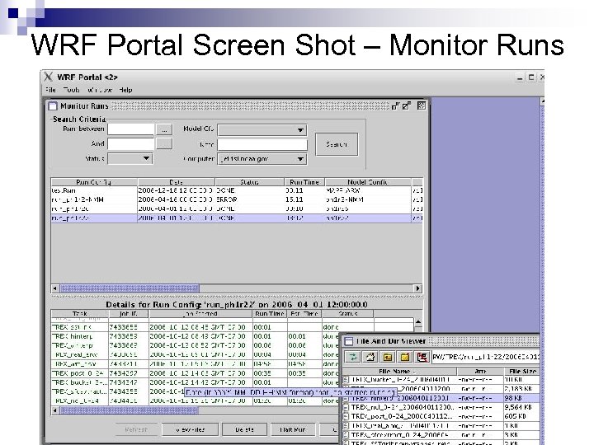Open date picker beside Run between field
This screenshot has width=594, height=445.
164,129
